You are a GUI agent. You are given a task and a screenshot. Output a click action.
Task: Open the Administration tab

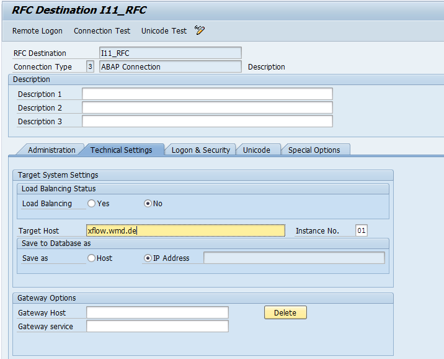click(x=51, y=150)
